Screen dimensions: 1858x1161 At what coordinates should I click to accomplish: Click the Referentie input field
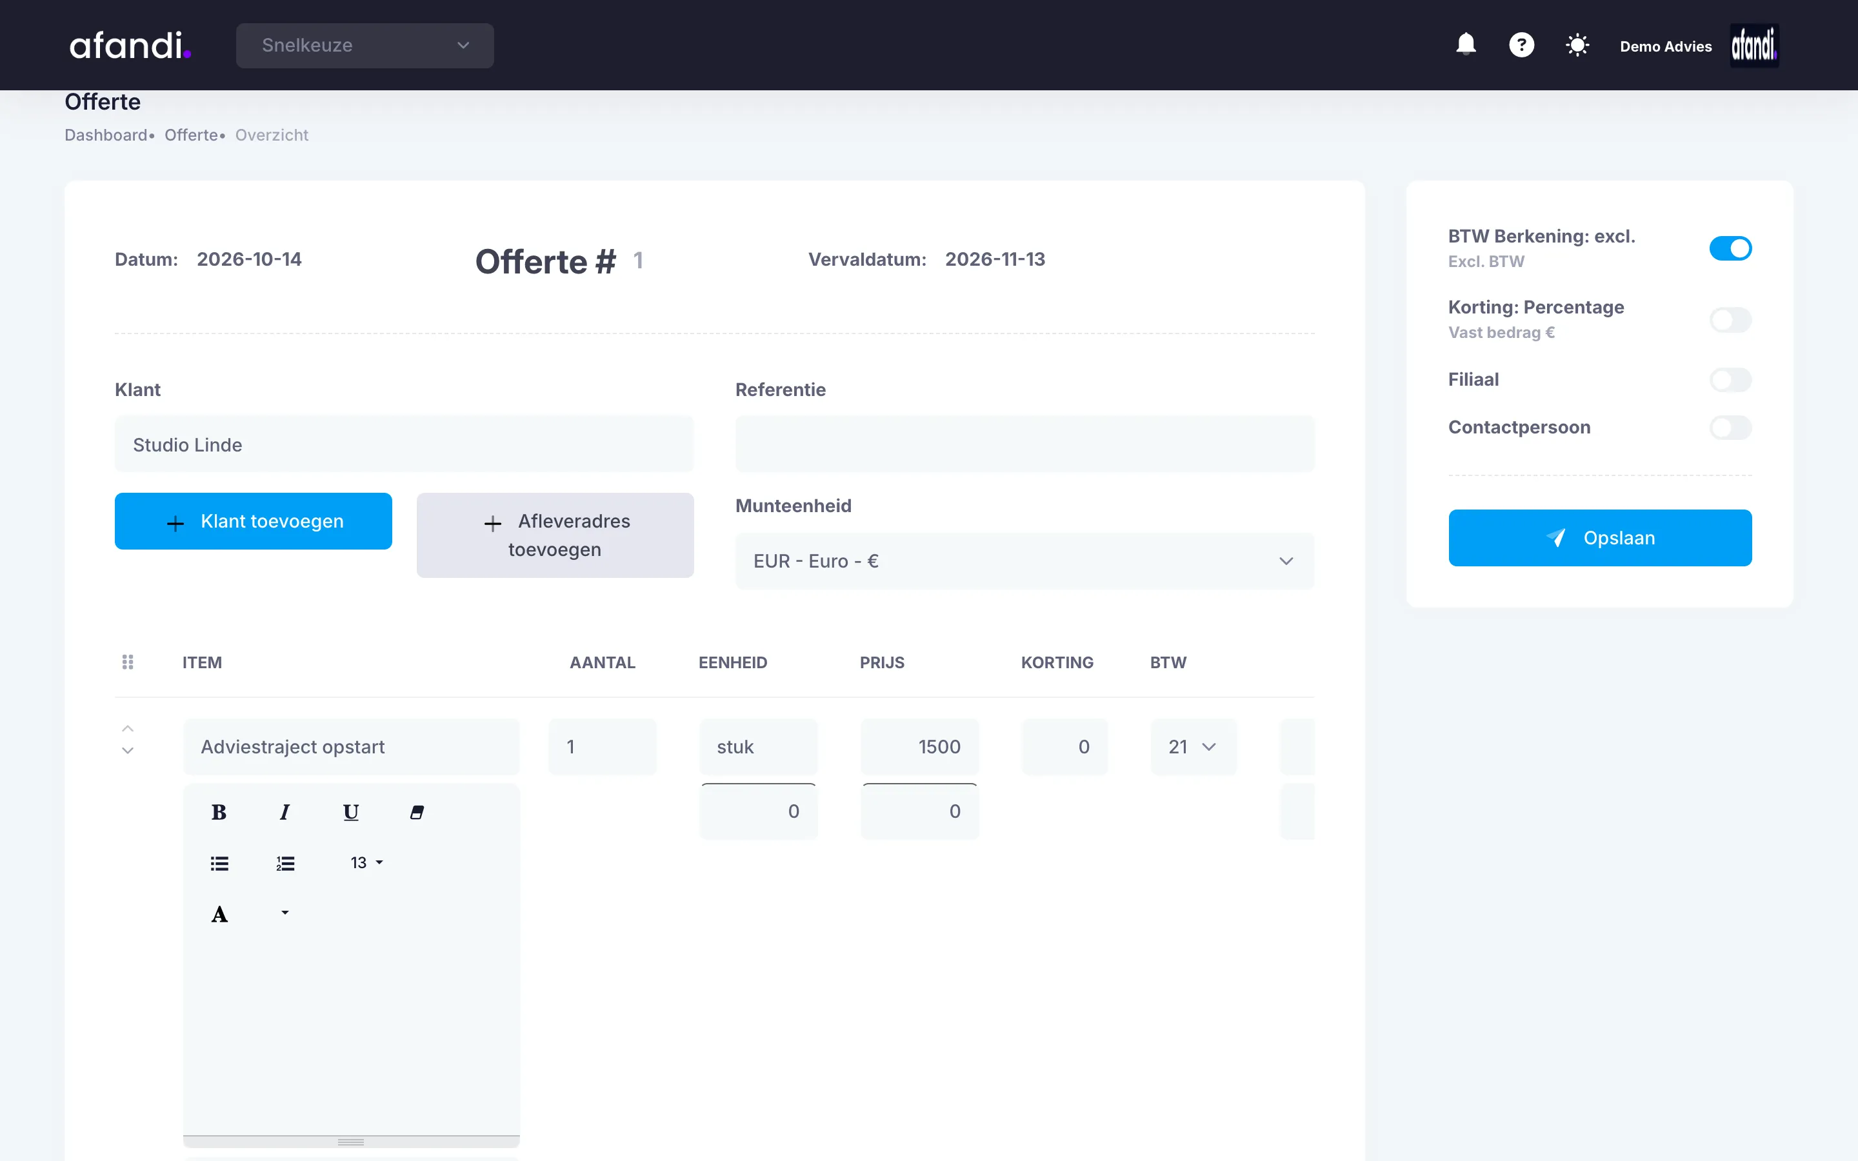1024,444
